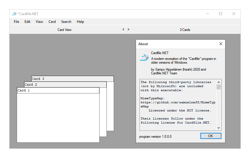Click the author credit line by Sampo Hippeläinen

[179, 71]
